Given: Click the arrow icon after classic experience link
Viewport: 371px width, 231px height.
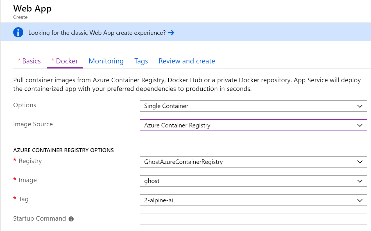Looking at the screenshot, I should coord(171,33).
